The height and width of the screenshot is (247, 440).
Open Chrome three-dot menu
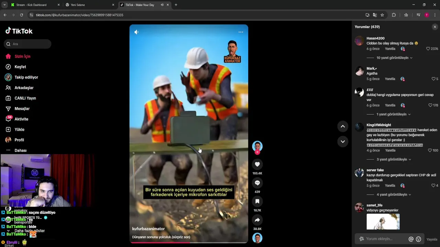435,15
